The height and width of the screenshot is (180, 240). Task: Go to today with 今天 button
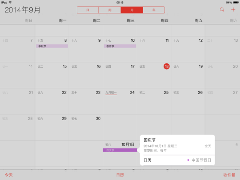(x=9, y=175)
